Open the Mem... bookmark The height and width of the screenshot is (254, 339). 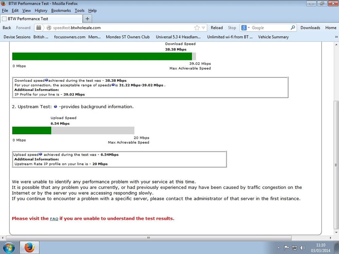94,37
